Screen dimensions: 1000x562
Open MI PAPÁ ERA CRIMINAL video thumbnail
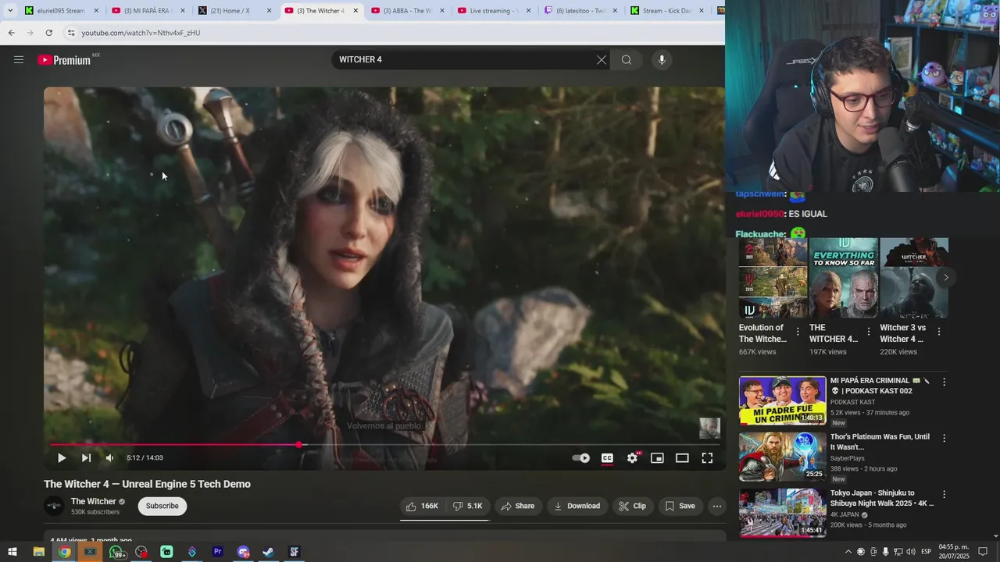pyautogui.click(x=782, y=400)
